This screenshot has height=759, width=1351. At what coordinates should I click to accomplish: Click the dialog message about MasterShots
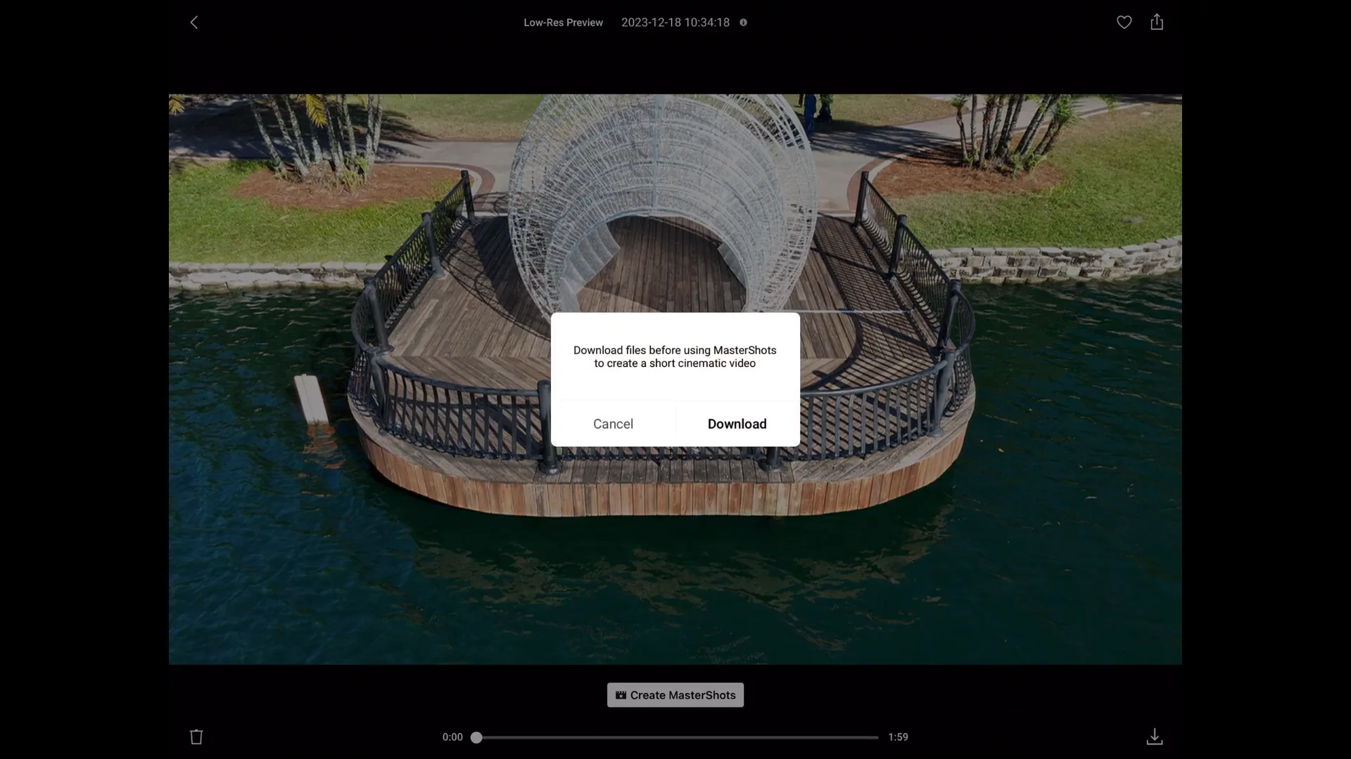[x=675, y=356]
